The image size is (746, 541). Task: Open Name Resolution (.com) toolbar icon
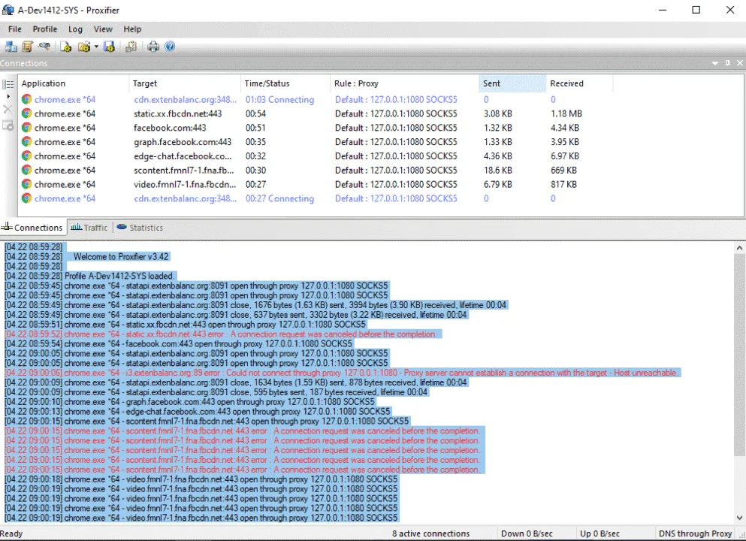click(44, 46)
